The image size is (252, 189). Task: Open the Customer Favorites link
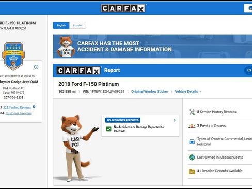[x=19, y=113]
